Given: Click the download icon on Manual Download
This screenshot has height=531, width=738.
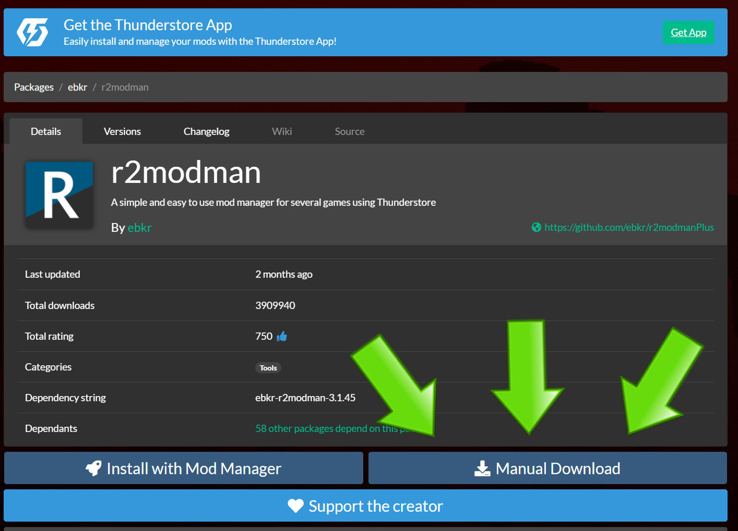Looking at the screenshot, I should pyautogui.click(x=482, y=468).
